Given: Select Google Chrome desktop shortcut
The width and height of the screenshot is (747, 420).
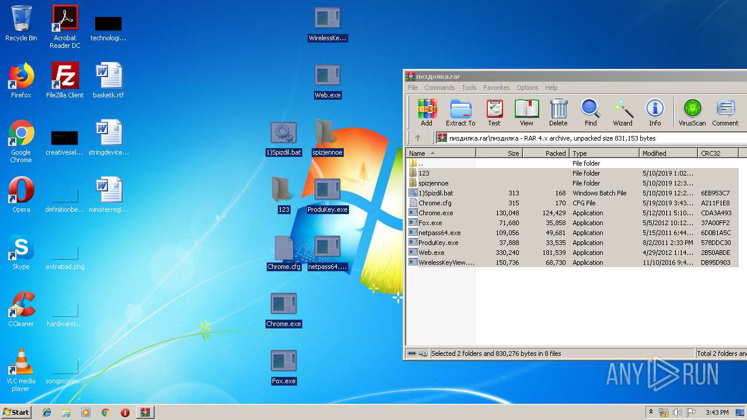Looking at the screenshot, I should 21,141.
